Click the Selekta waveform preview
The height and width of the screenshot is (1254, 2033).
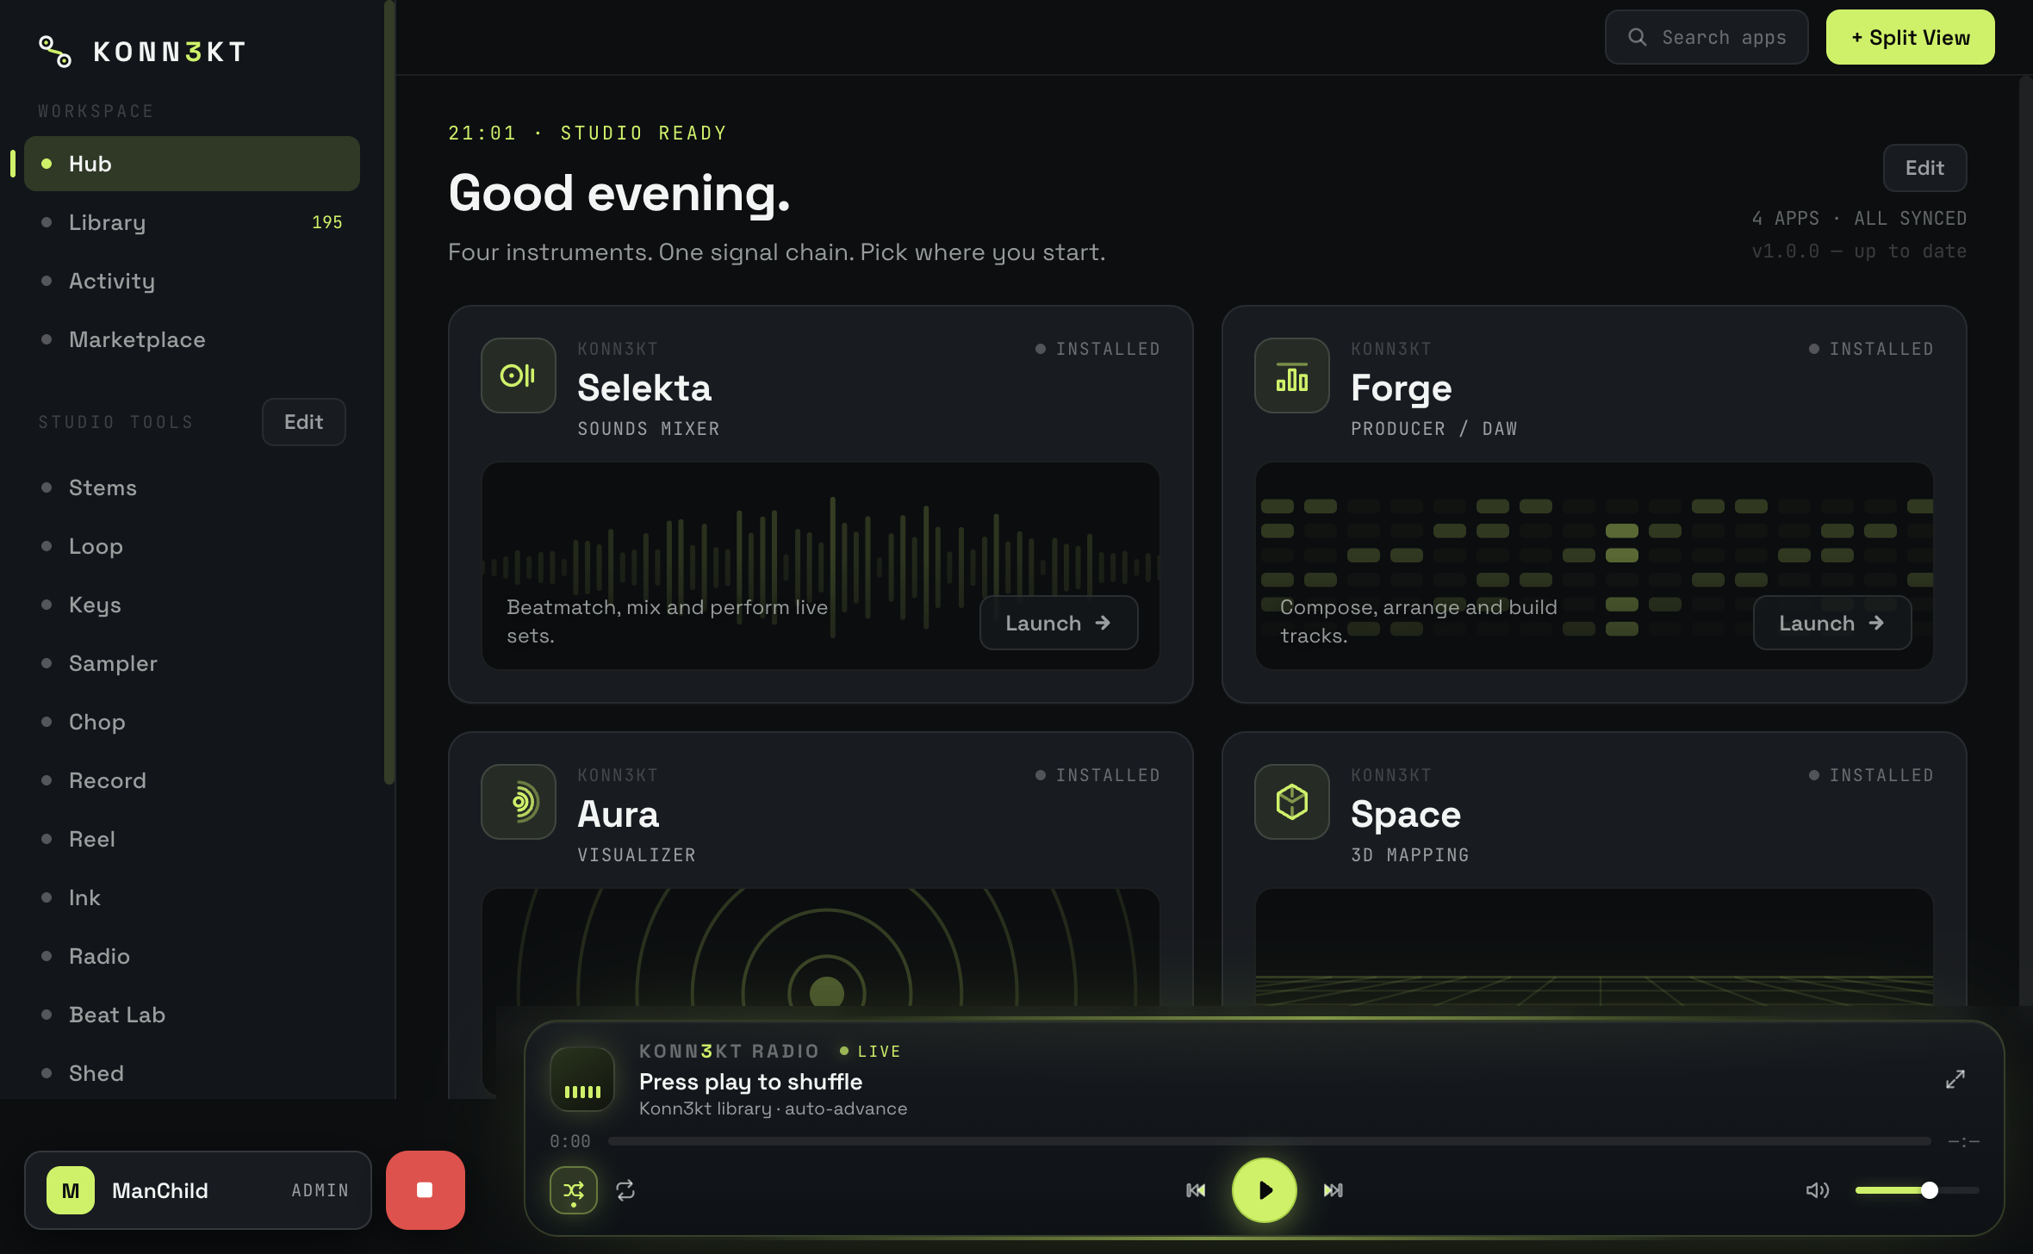tap(821, 566)
